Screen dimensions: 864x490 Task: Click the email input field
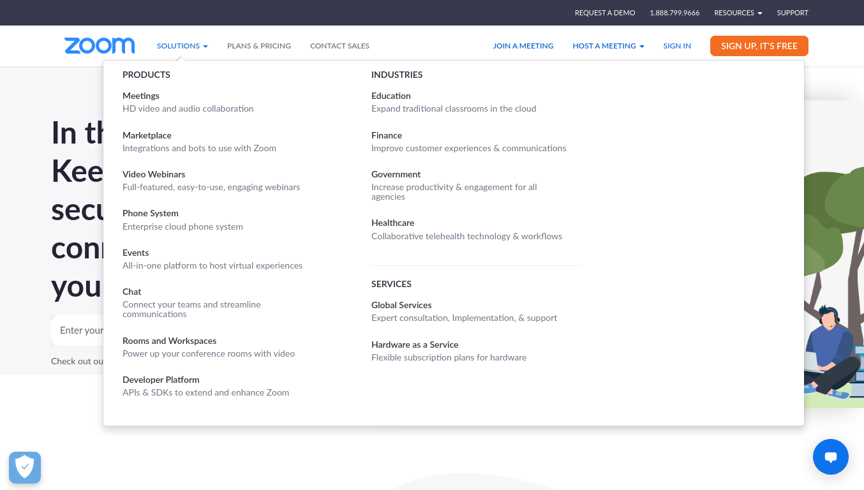click(x=77, y=330)
